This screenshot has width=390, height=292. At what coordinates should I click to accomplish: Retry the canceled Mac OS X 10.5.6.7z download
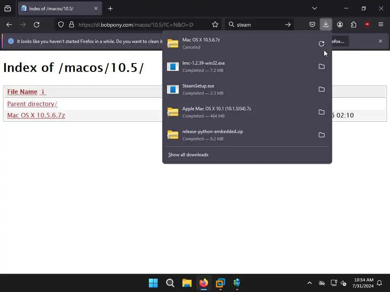[321, 44]
